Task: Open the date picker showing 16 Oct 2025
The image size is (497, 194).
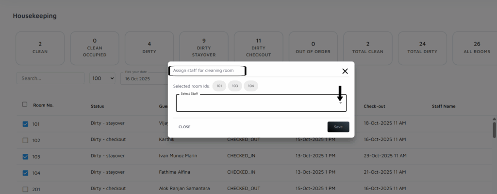Action: pos(143,78)
